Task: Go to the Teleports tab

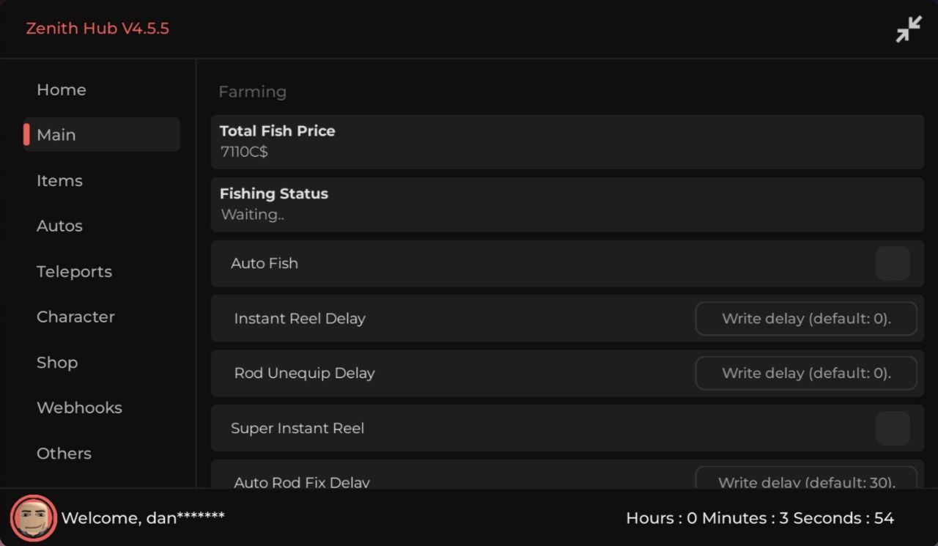Action: (74, 271)
